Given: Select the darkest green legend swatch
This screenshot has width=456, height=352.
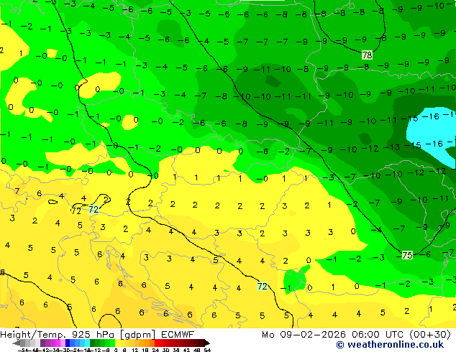Looking at the screenshot, I should pos(93,343).
